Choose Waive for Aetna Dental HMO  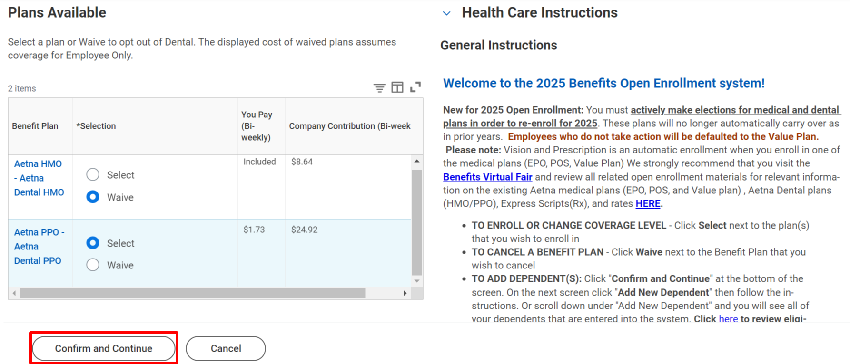(93, 197)
